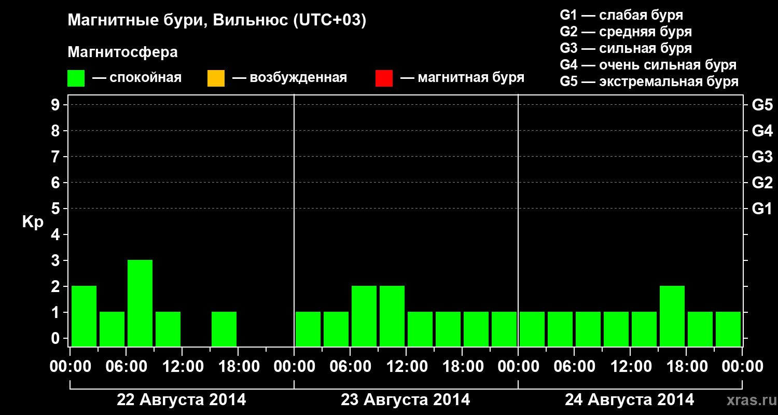Click the last bar before midnight on 24 Августа
This screenshot has width=778, height=415.
[728, 329]
